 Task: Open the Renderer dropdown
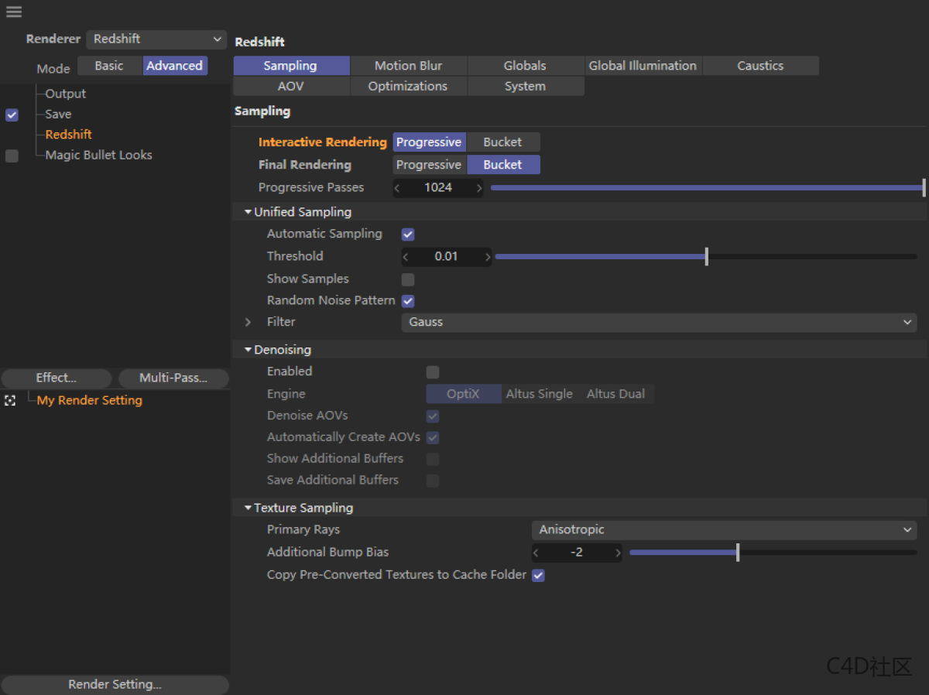(156, 39)
